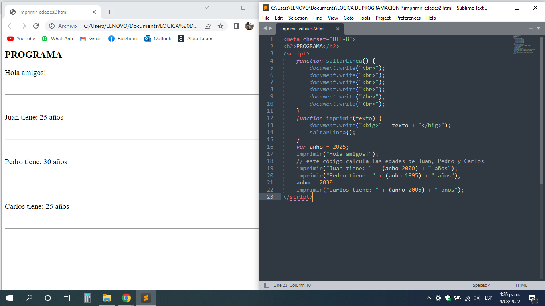Screen dimensions: 545x306
Task: Open the Tools menu in Sublime Text
Action: [x=365, y=18]
